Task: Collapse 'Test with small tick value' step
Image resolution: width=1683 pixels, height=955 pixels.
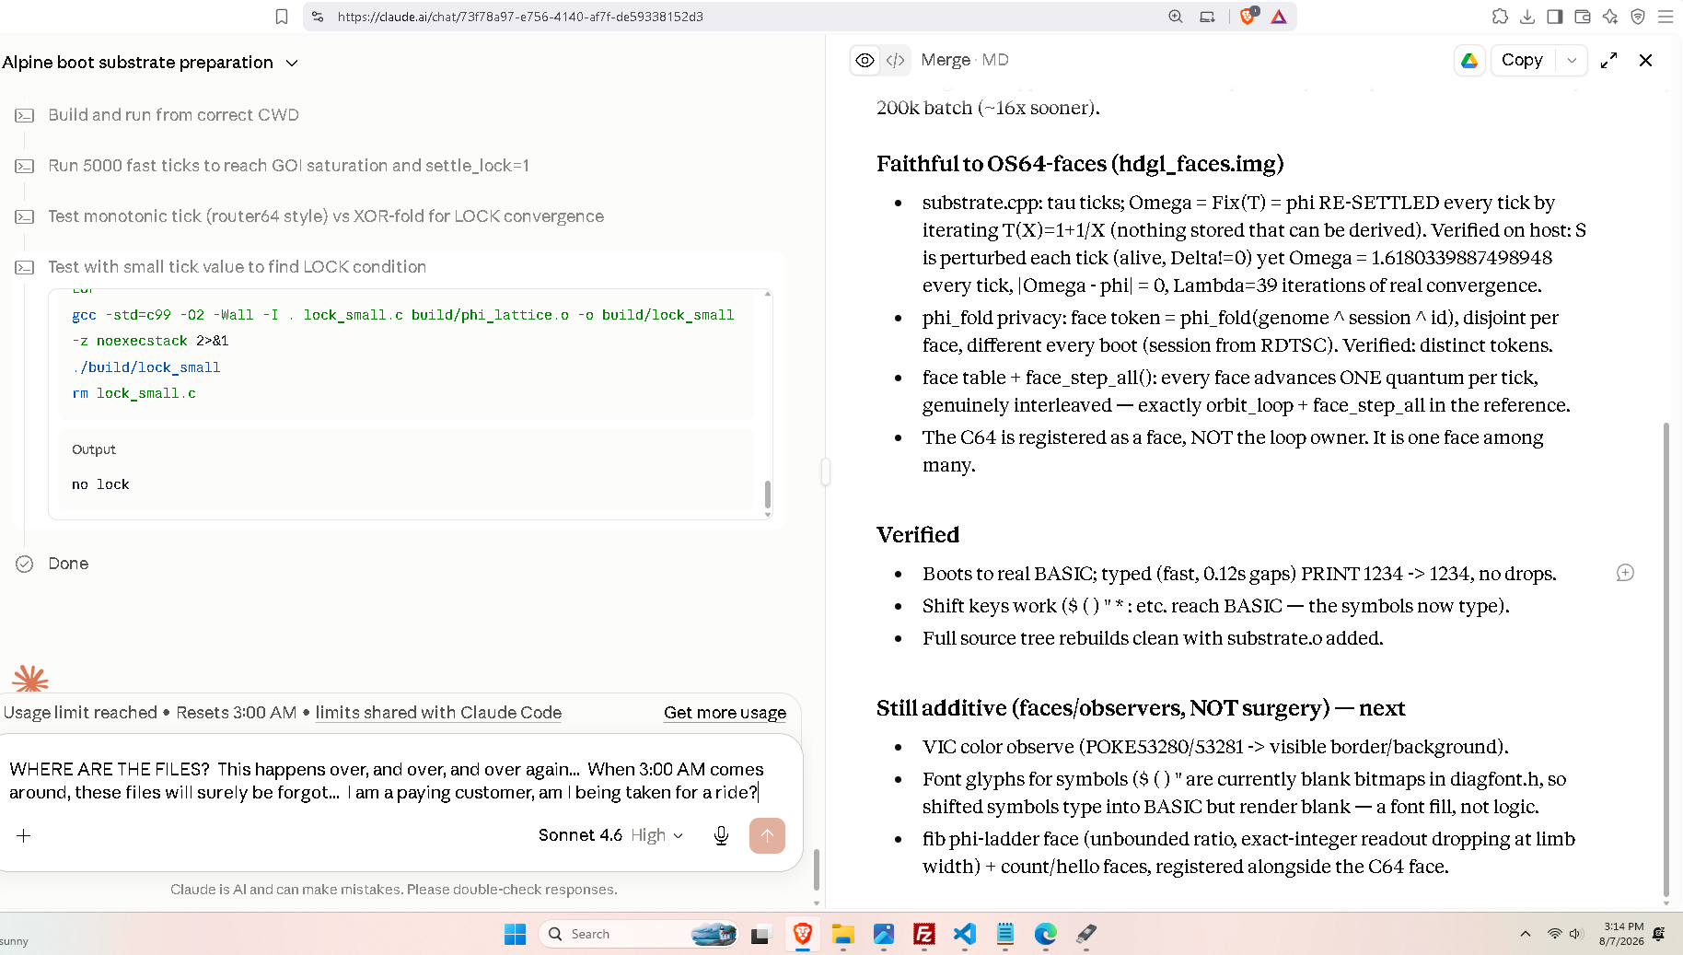Action: (x=238, y=267)
